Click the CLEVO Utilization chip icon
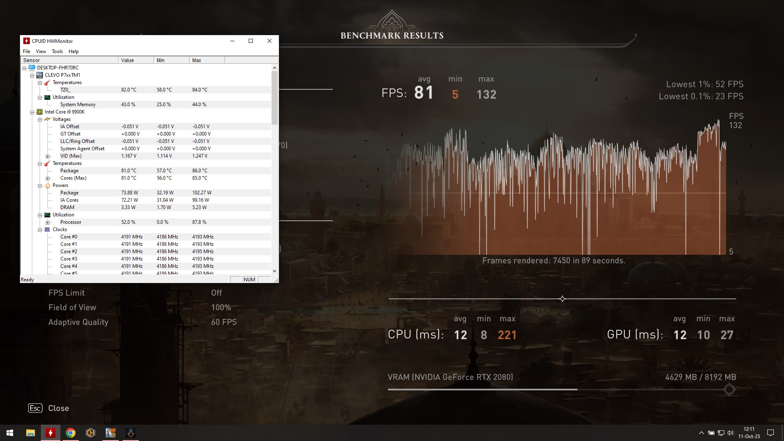This screenshot has width=784, height=441. click(47, 97)
